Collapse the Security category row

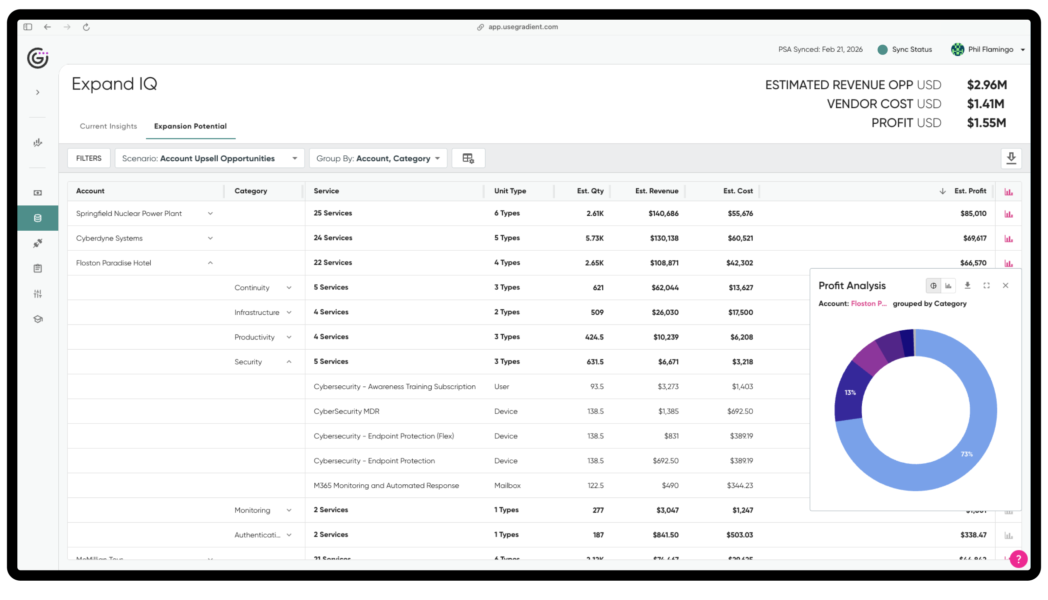click(x=289, y=362)
